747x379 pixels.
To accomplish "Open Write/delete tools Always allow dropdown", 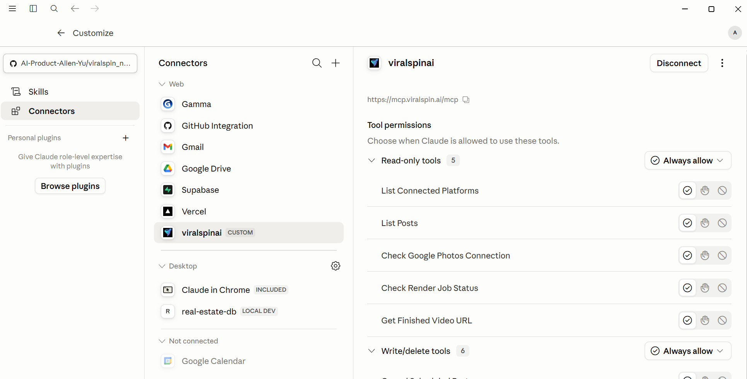I will click(688, 351).
